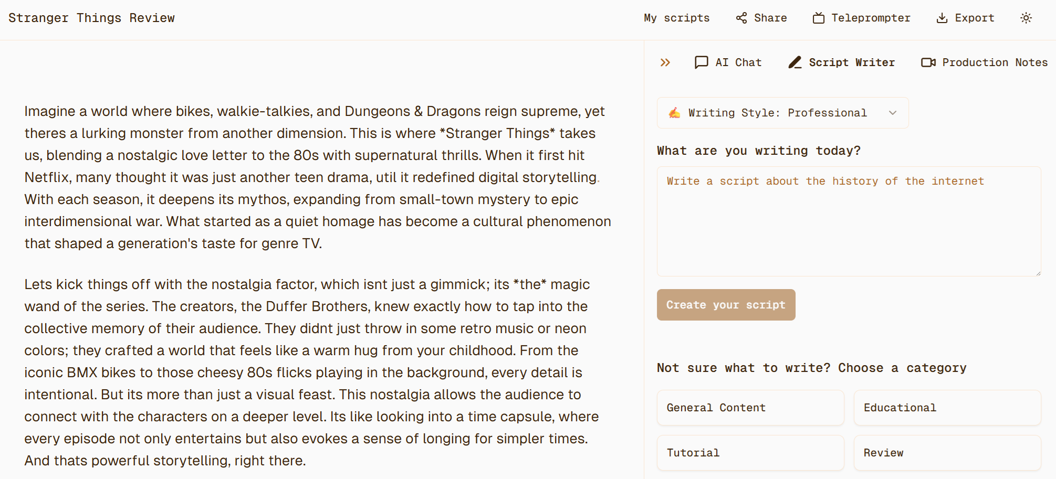This screenshot has width=1056, height=479.
Task: Collapse the side panel with double chevron
Action: (665, 62)
